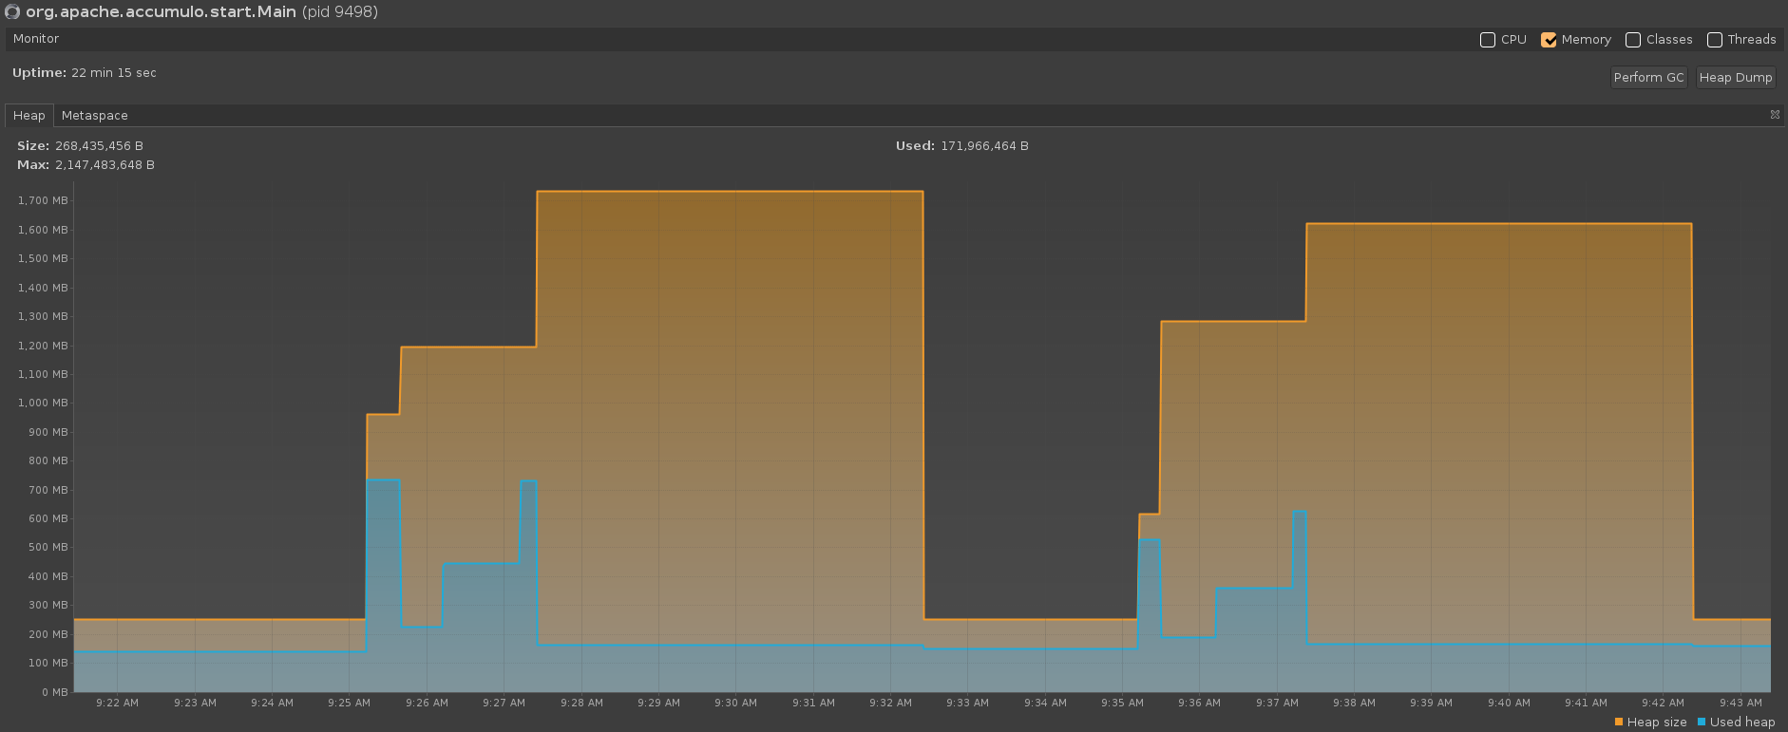This screenshot has width=1788, height=732.
Task: Tick the Threads checkbox
Action: 1715,40
